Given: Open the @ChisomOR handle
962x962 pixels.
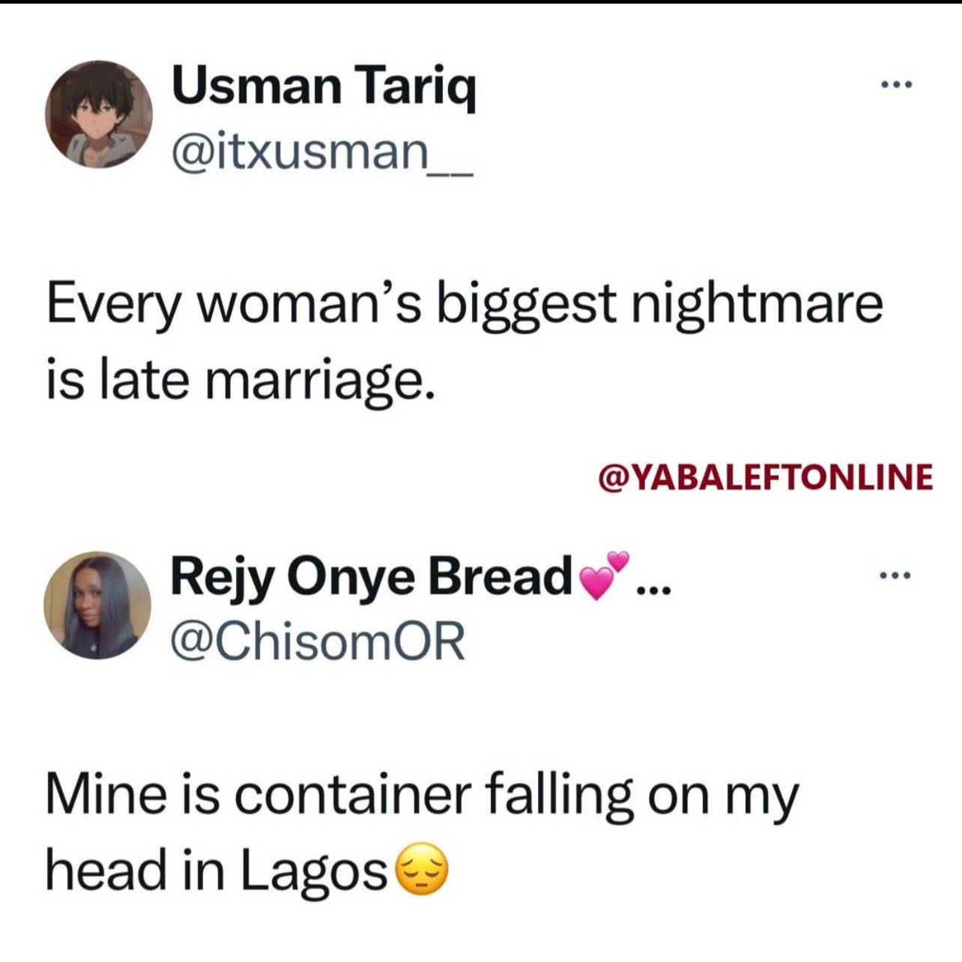Looking at the screenshot, I should click(x=318, y=643).
